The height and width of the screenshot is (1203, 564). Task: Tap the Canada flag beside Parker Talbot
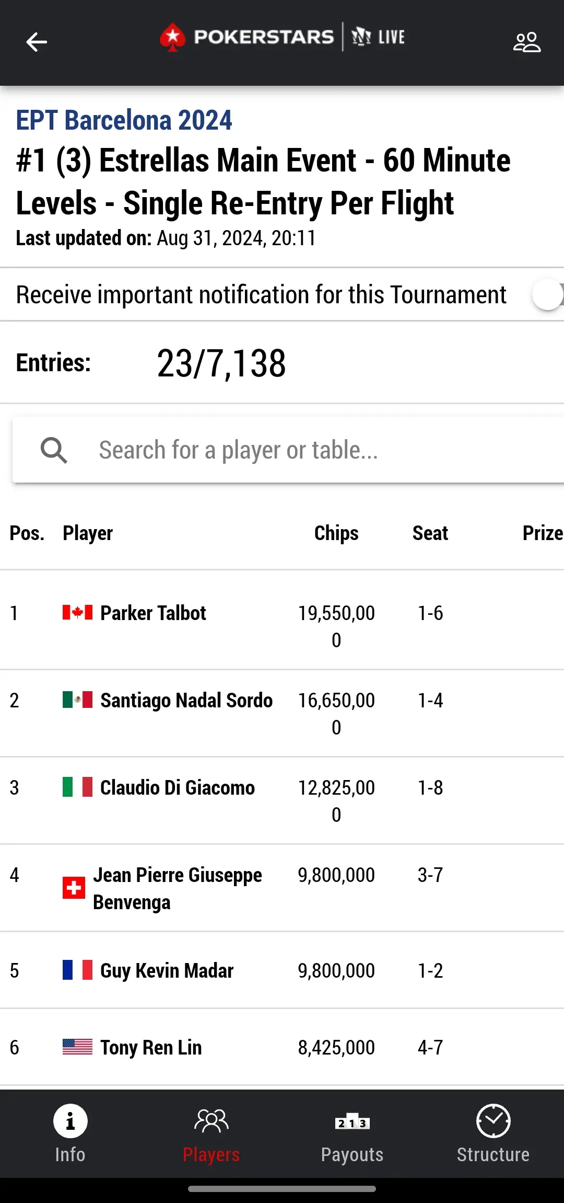click(x=77, y=612)
